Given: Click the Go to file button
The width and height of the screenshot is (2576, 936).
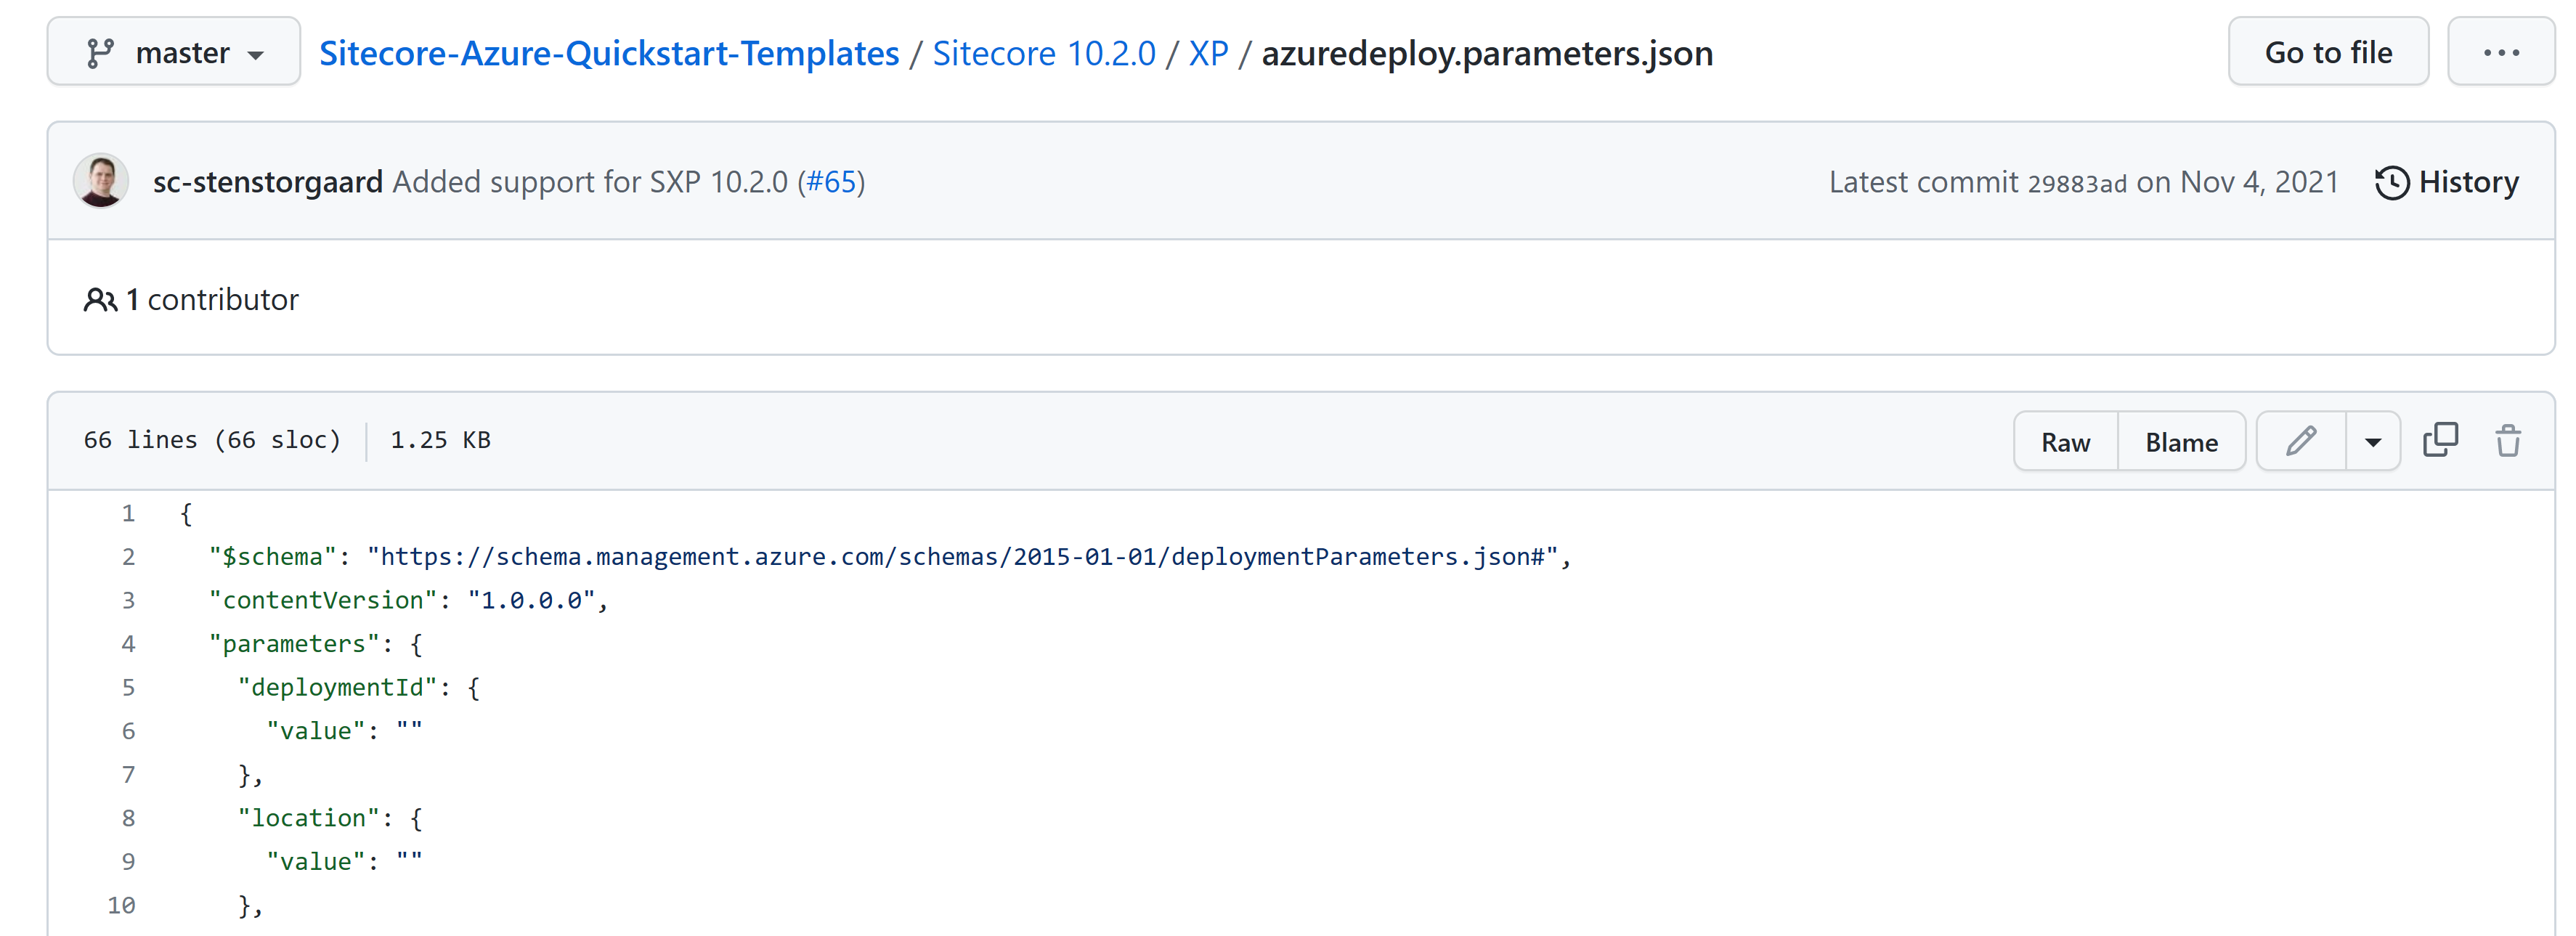Looking at the screenshot, I should 2328,52.
